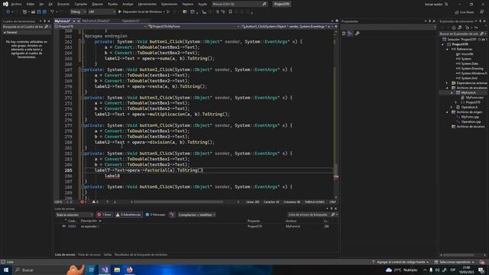This screenshot has height=275, width=489.
Task: Open Firefox from the taskbar
Action: 129,270
